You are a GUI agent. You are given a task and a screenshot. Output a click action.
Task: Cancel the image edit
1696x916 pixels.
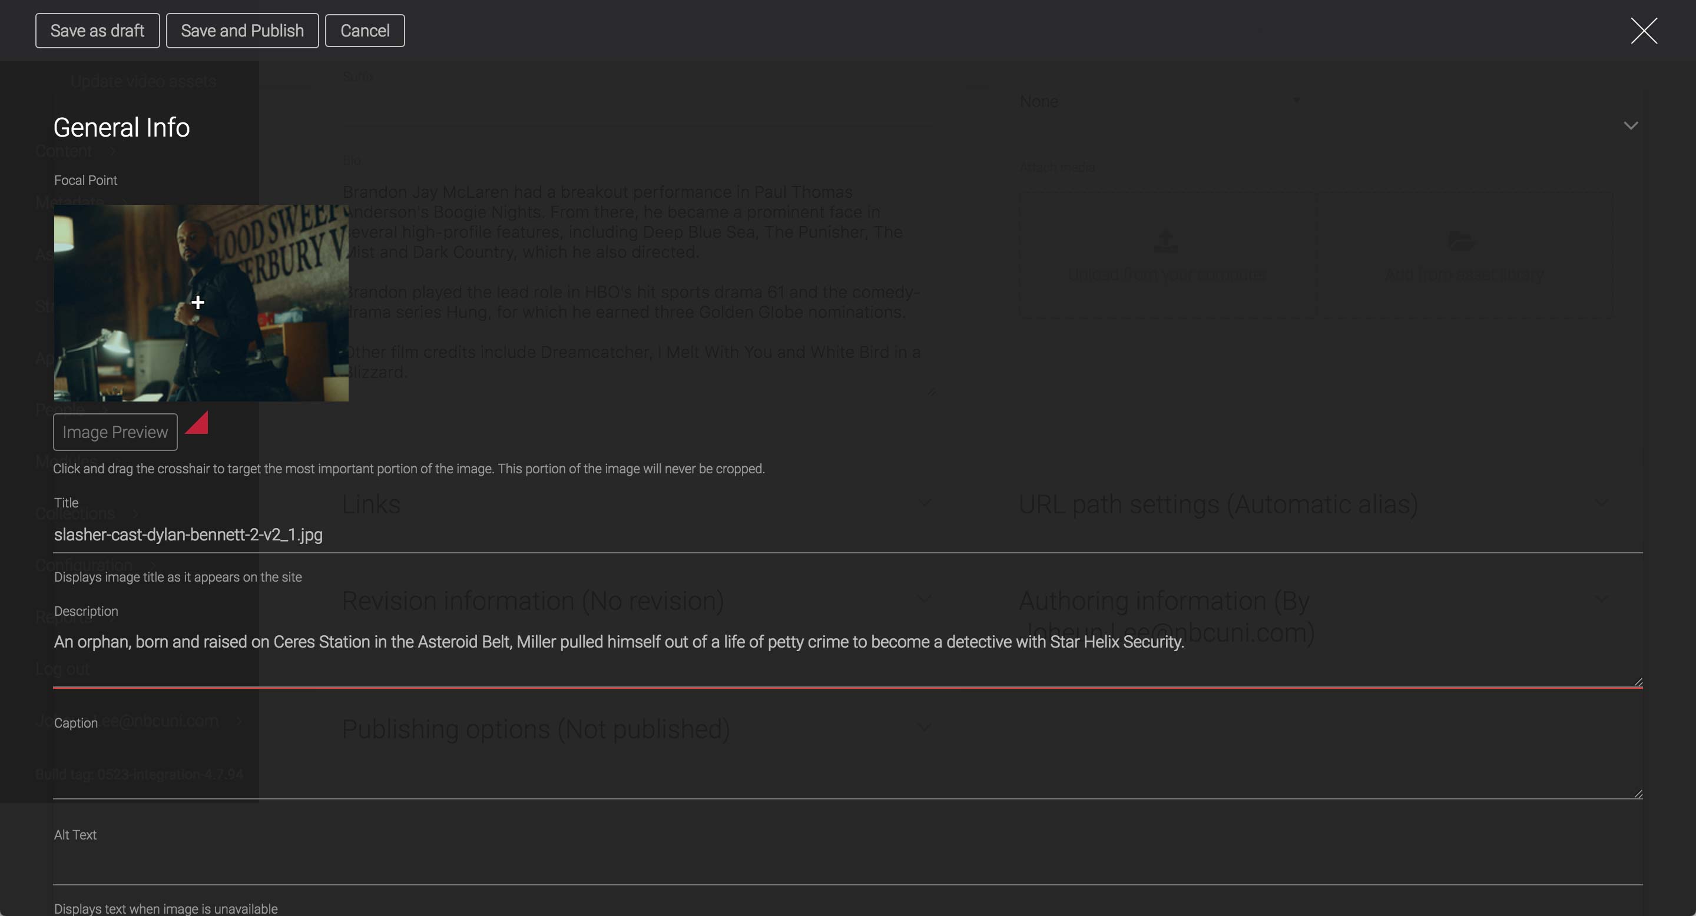(x=365, y=31)
